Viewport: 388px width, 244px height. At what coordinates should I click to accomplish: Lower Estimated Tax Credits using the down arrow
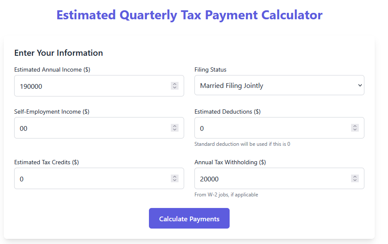[175, 181]
